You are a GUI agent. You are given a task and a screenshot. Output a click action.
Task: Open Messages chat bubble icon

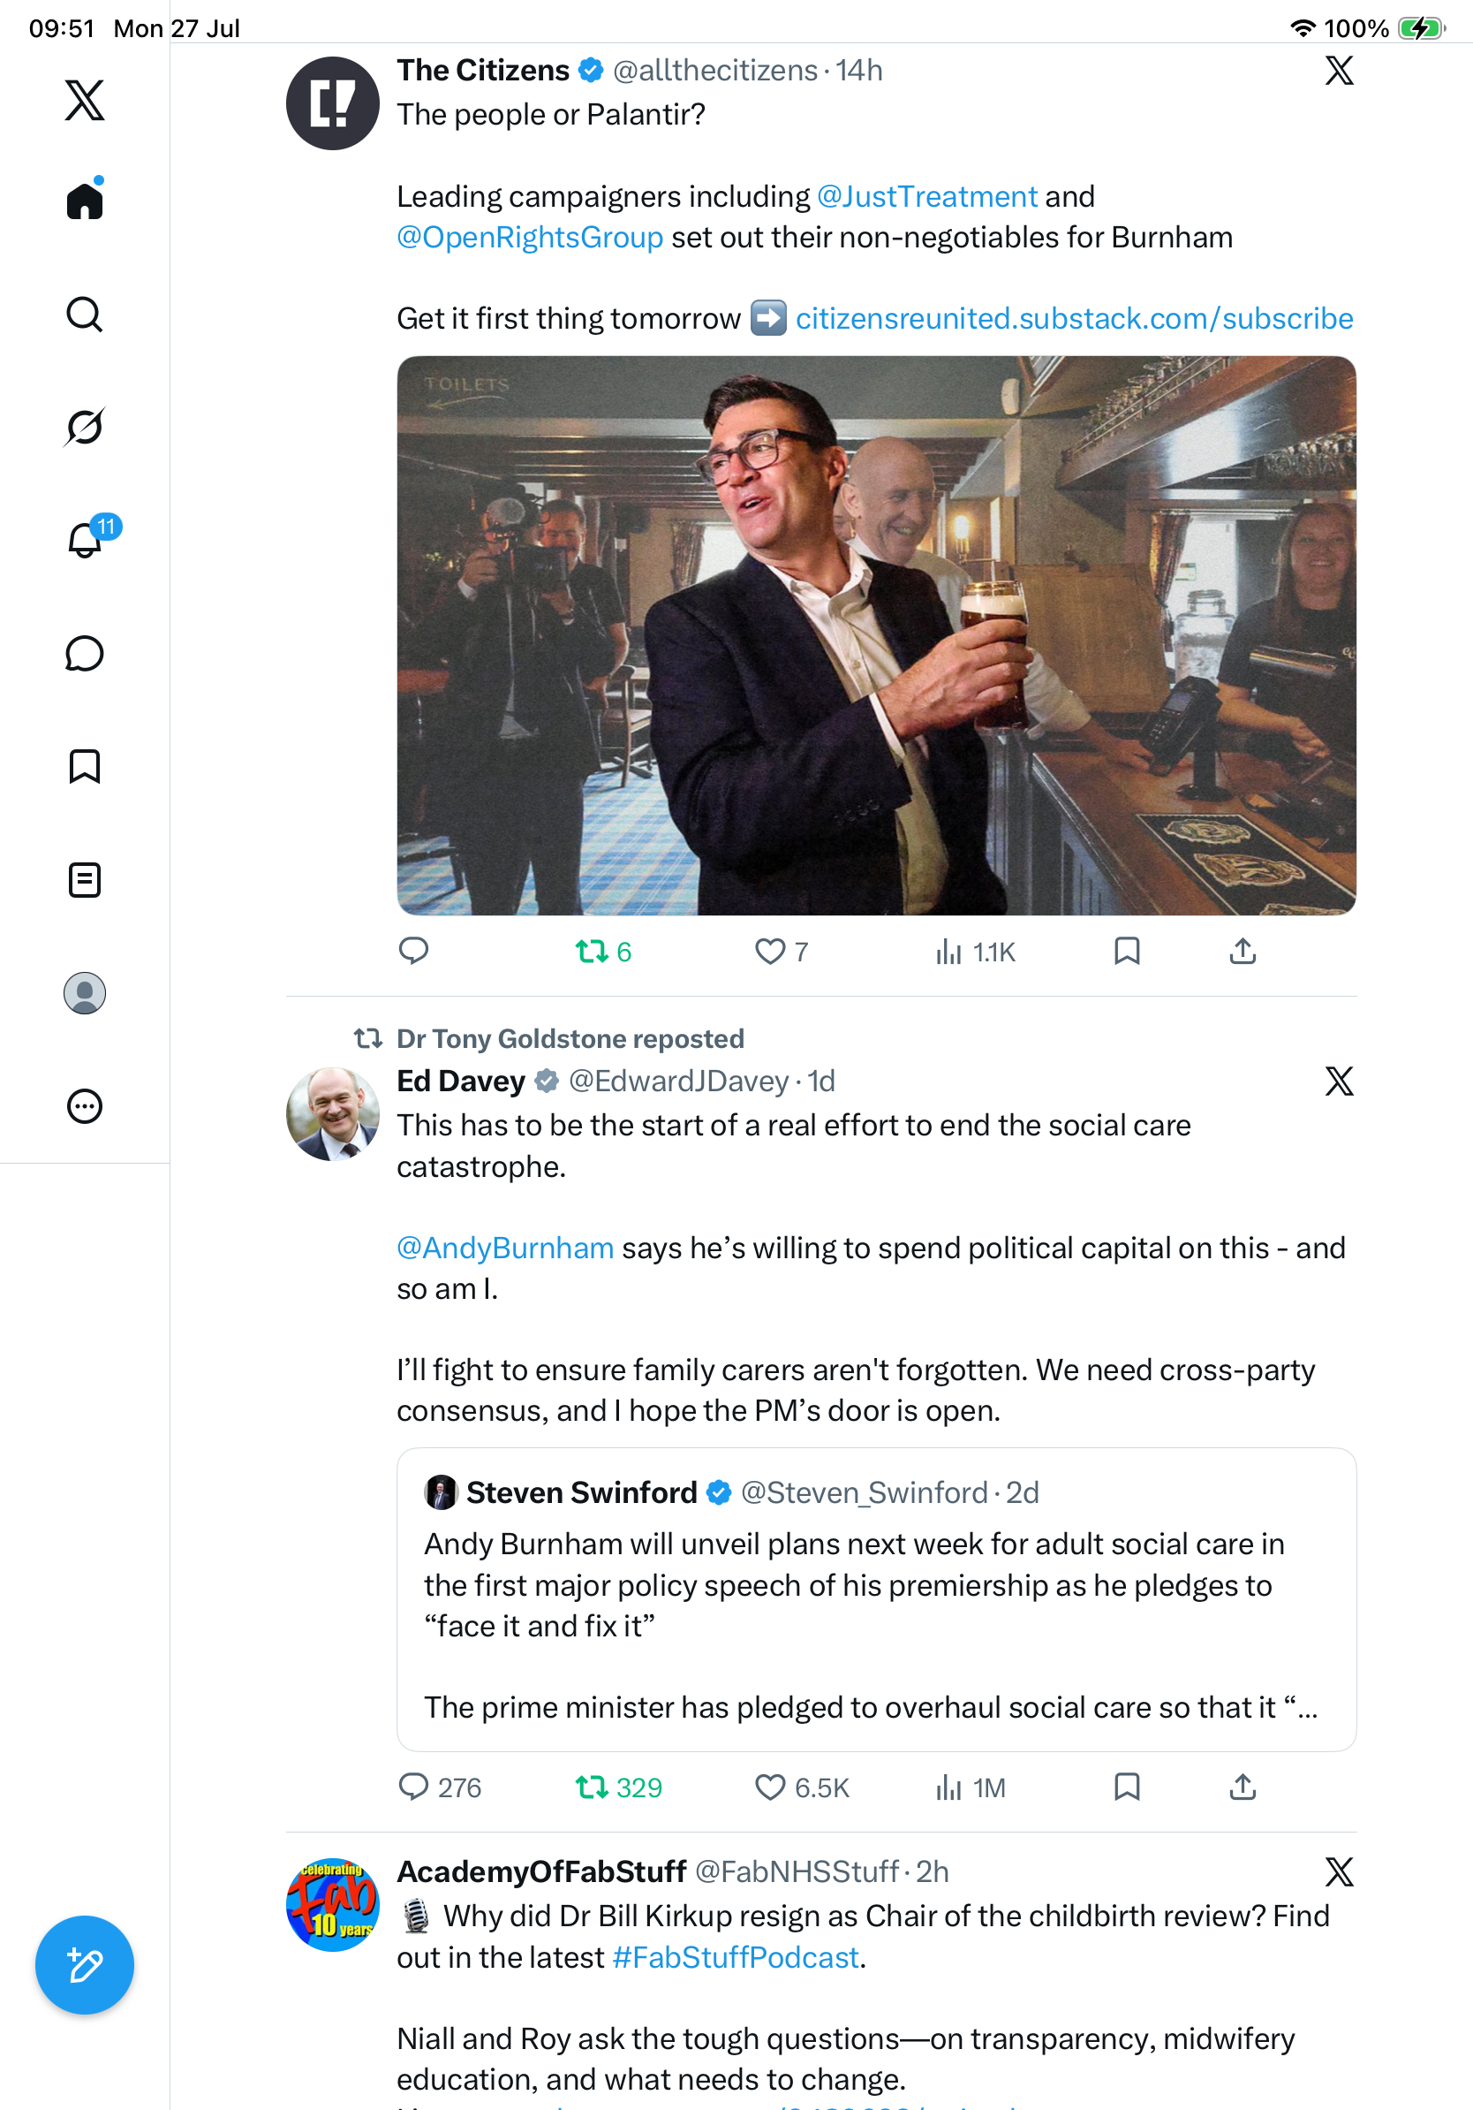point(85,653)
